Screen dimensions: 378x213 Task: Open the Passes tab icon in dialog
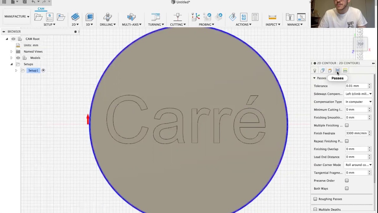pos(337,71)
